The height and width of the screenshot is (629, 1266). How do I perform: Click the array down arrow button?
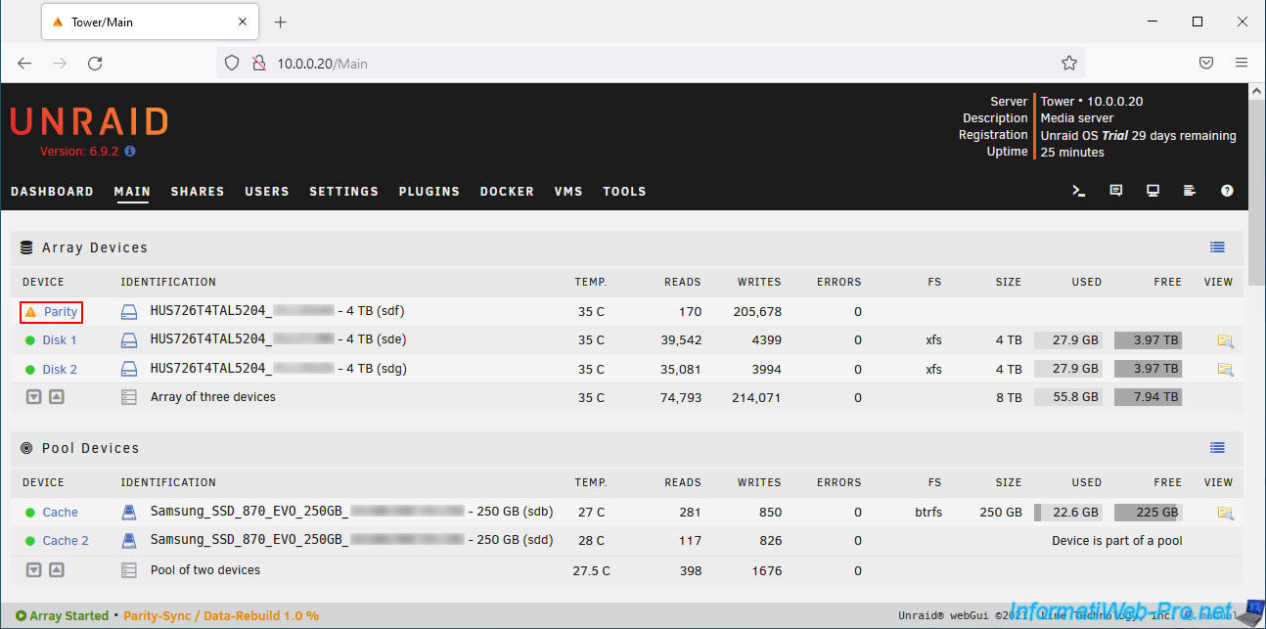(x=33, y=397)
